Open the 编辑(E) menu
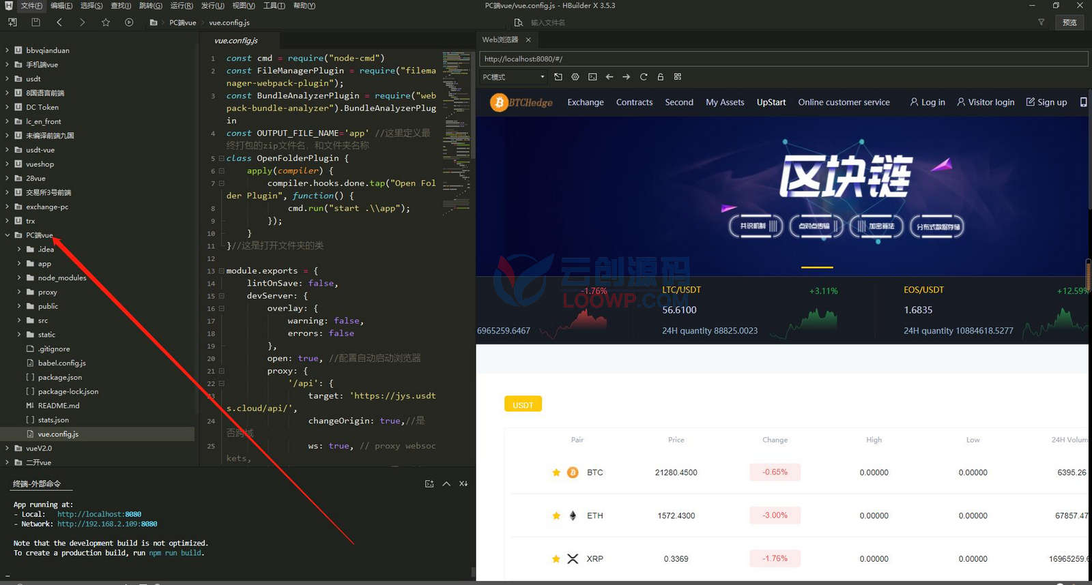Screen dimensions: 1092x585 (61, 5)
